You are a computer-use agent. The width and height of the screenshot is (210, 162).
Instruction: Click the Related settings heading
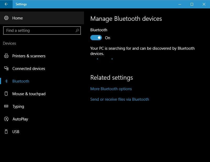click(112, 78)
